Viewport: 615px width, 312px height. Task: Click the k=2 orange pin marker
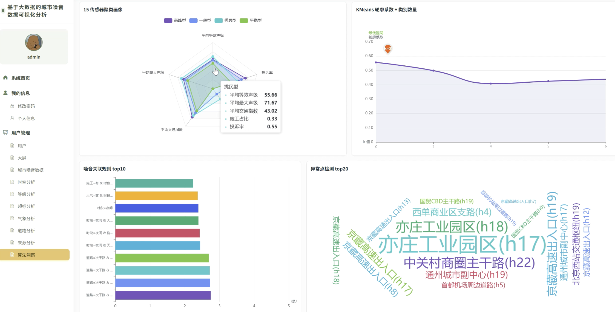pos(388,49)
